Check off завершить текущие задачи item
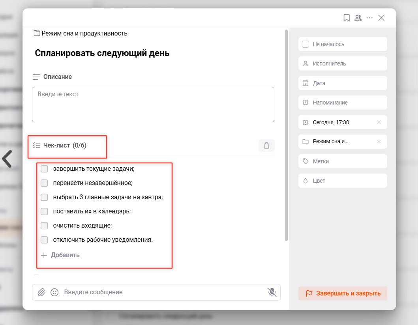Viewport: 418px width, 325px height. pyautogui.click(x=44, y=169)
